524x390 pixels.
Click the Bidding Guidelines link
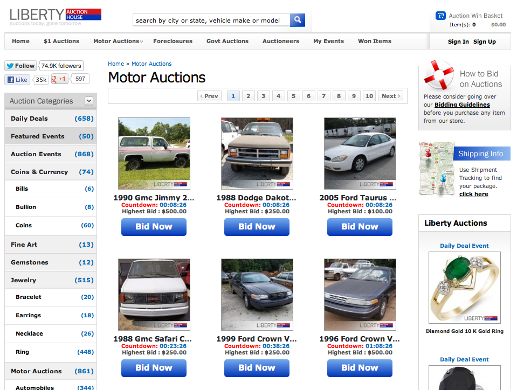[462, 105]
